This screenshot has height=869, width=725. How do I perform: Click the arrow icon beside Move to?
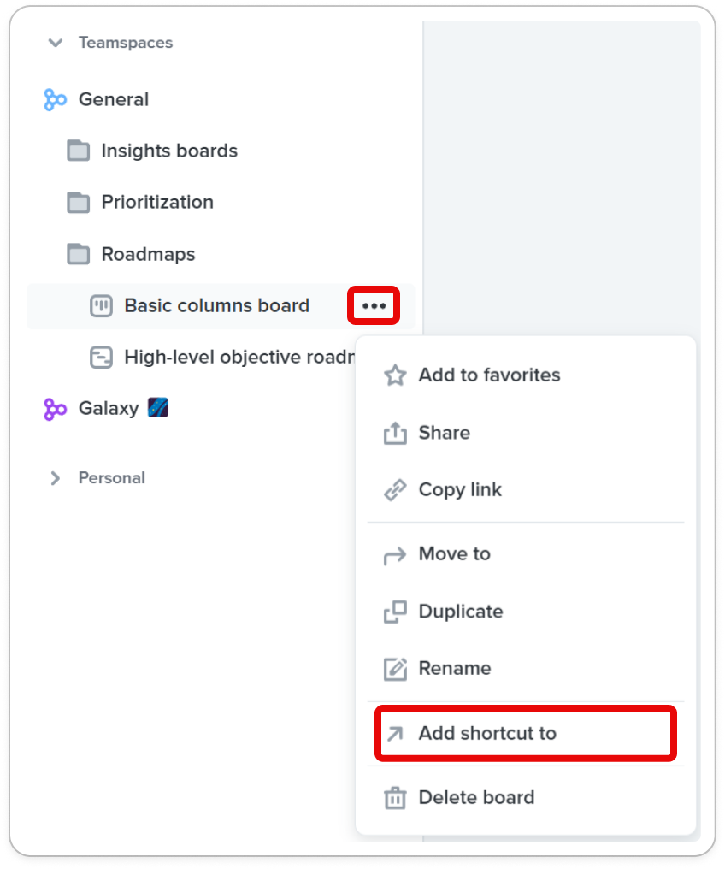(395, 554)
